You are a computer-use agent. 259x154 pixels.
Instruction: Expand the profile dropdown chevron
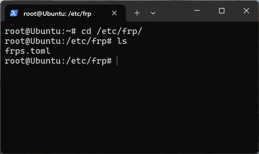tap(153, 13)
